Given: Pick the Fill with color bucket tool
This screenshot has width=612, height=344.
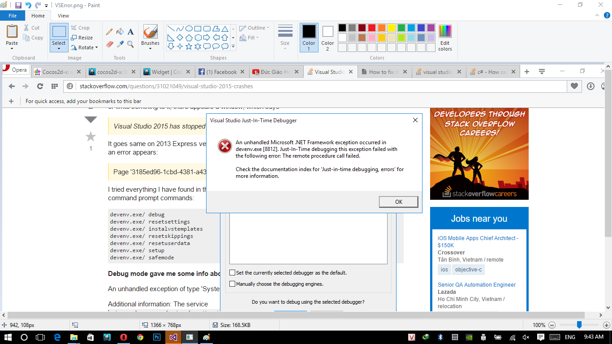Looking at the screenshot, I should tap(120, 32).
